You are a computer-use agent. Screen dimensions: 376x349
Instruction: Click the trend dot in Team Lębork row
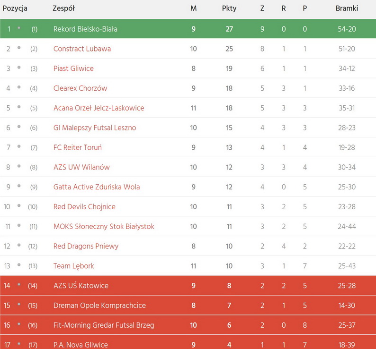click(x=19, y=265)
